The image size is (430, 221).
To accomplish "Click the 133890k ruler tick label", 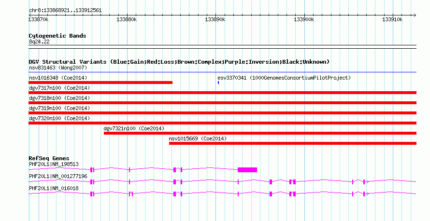I will 215,19.
